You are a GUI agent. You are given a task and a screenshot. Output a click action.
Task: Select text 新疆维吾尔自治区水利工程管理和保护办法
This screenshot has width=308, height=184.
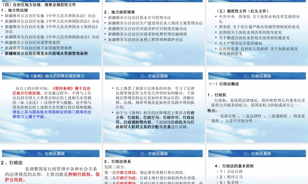pos(145,40)
